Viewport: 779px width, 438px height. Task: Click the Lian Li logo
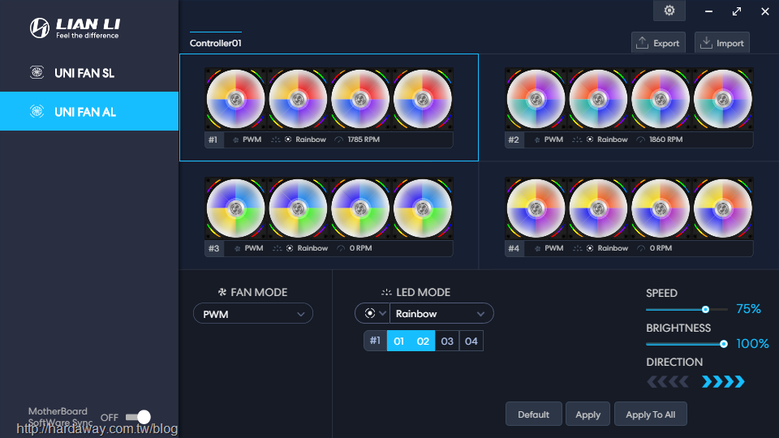coord(75,28)
